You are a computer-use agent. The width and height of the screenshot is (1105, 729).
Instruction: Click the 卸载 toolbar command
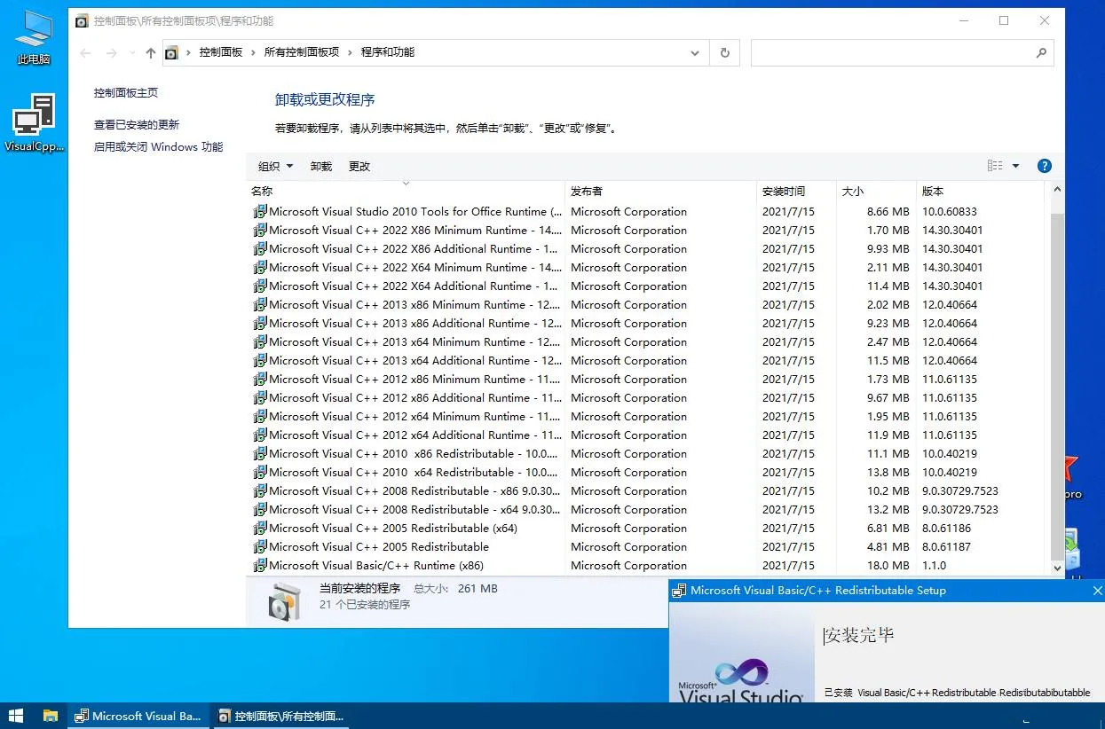coord(320,165)
